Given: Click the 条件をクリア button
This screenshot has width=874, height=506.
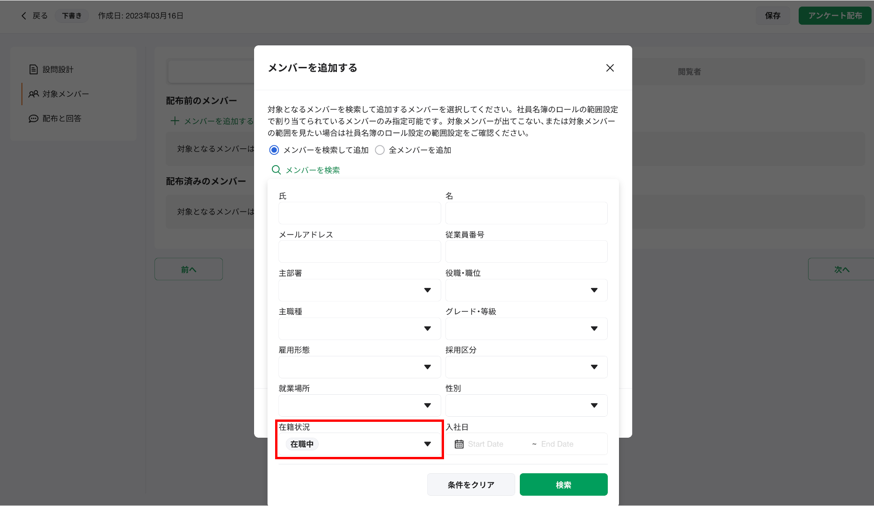Looking at the screenshot, I should 471,484.
